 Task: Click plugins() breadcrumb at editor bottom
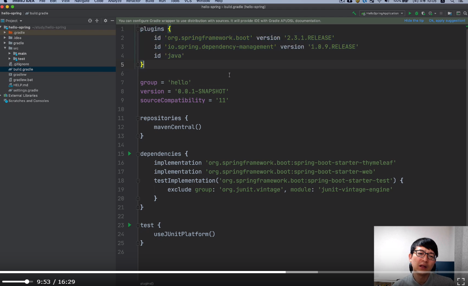147,284
